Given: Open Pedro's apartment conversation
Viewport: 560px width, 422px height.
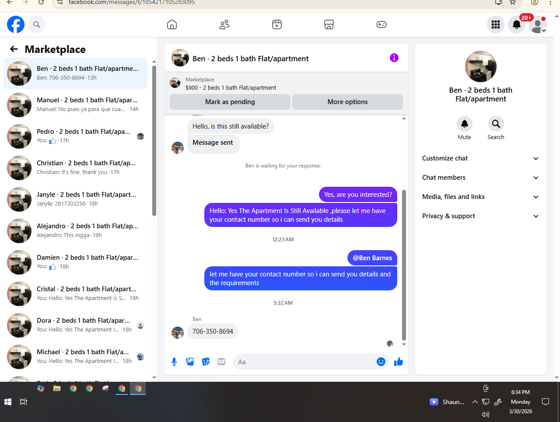Looking at the screenshot, I should coord(75,136).
